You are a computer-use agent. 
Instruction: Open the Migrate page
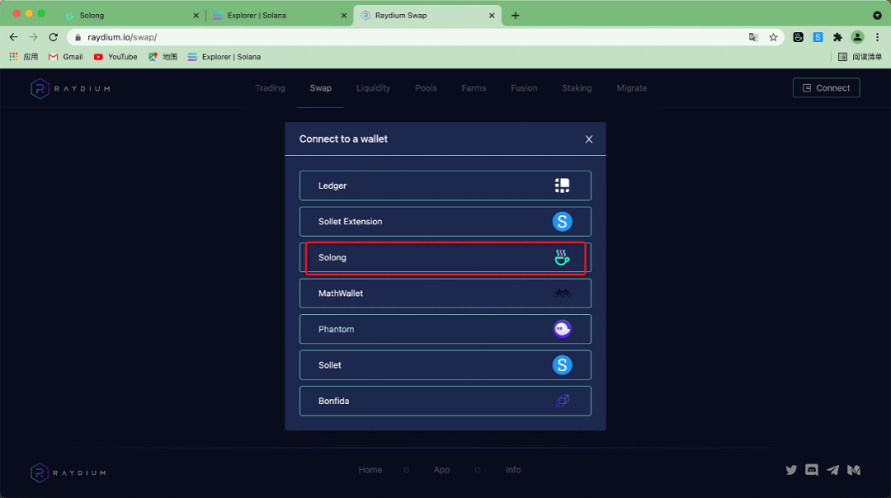(632, 88)
